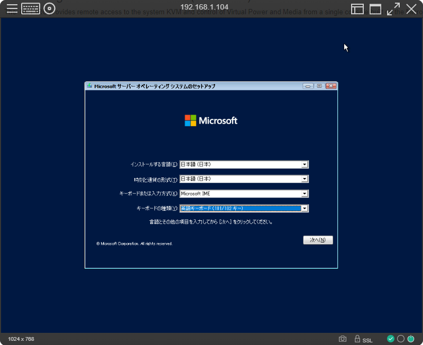Capture screenshot with camera icon

(x=342, y=339)
